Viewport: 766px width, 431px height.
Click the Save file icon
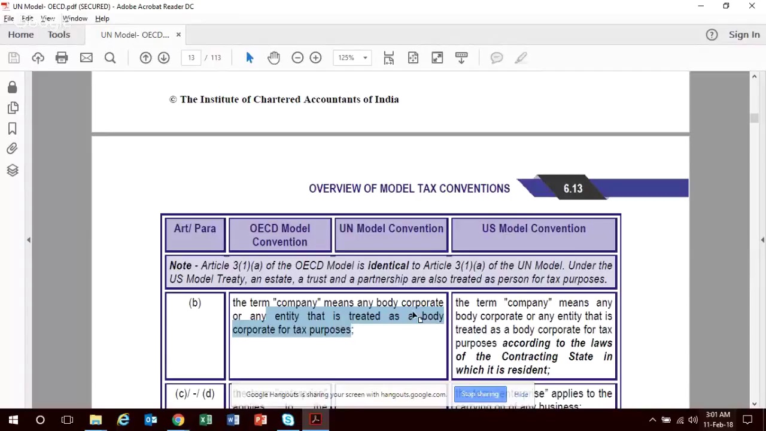[14, 57]
